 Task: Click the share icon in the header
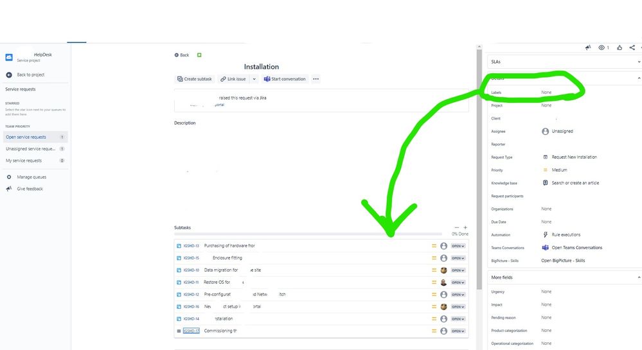pyautogui.click(x=632, y=48)
